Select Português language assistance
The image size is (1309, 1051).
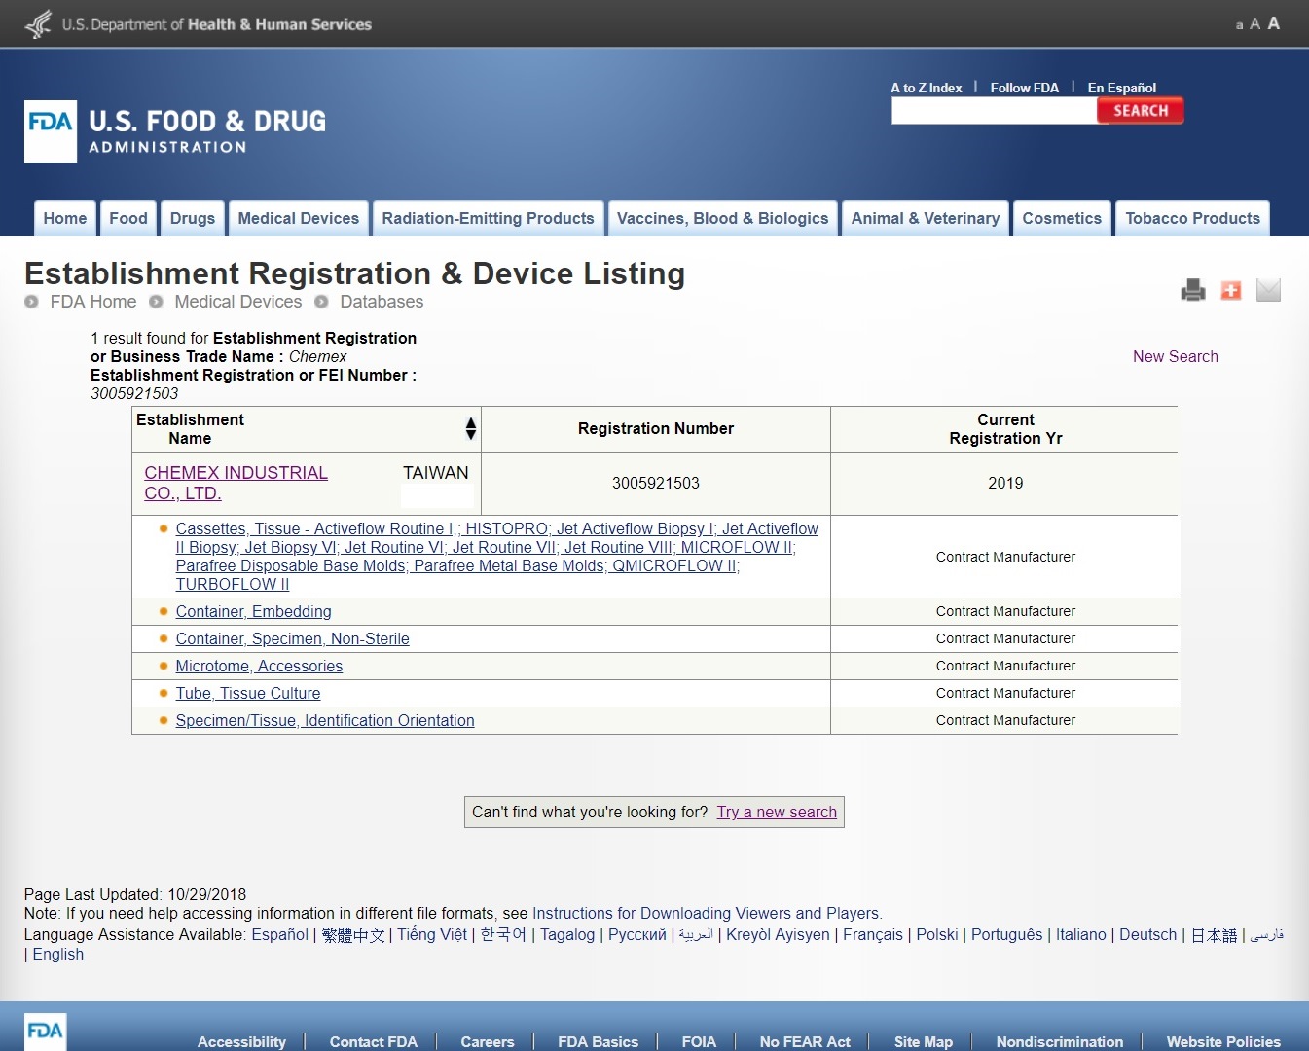[1006, 935]
